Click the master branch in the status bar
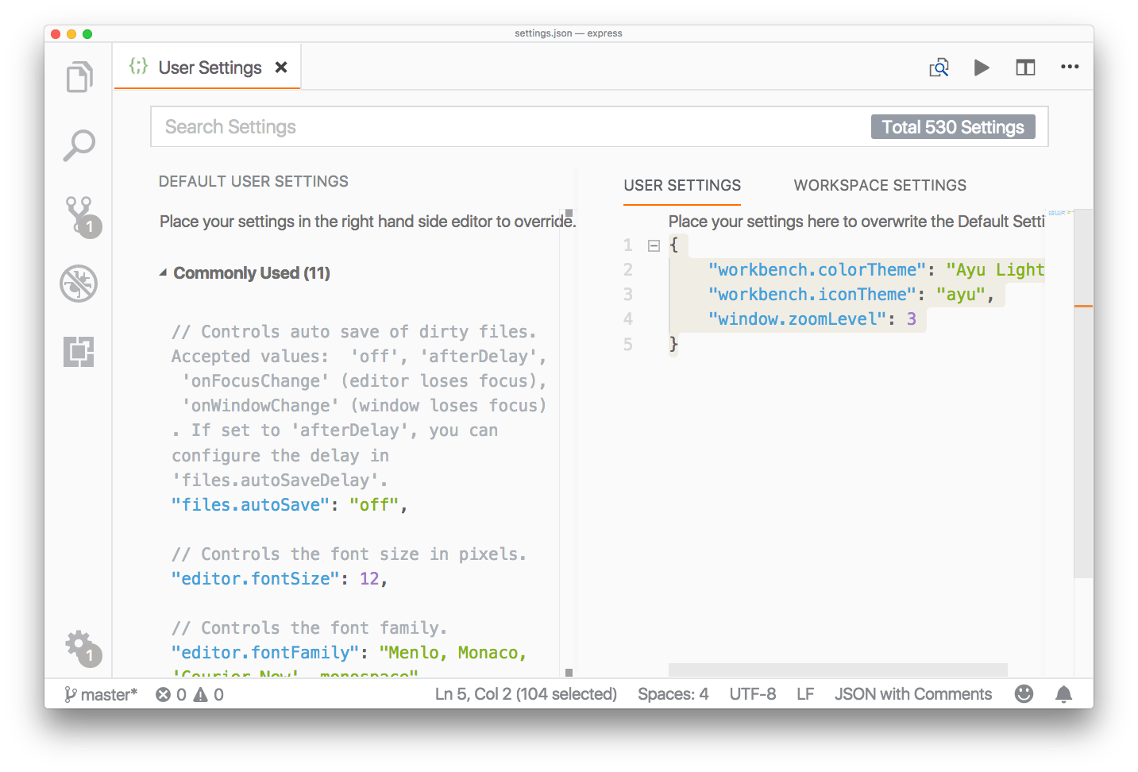 [x=102, y=694]
